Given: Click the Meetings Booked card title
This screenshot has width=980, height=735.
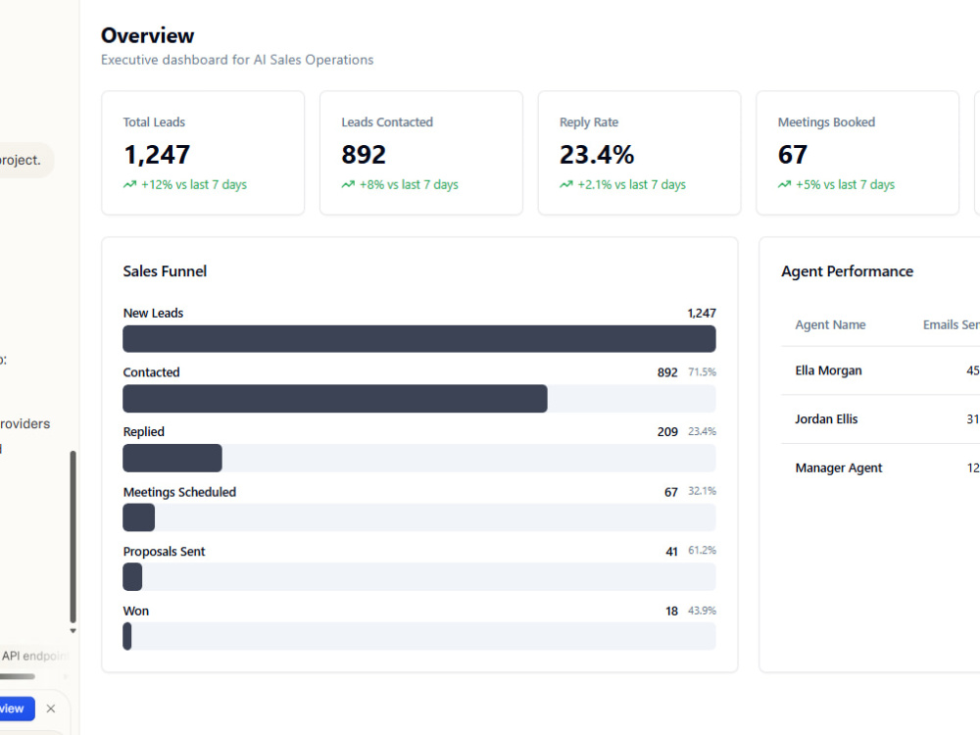Looking at the screenshot, I should (826, 122).
